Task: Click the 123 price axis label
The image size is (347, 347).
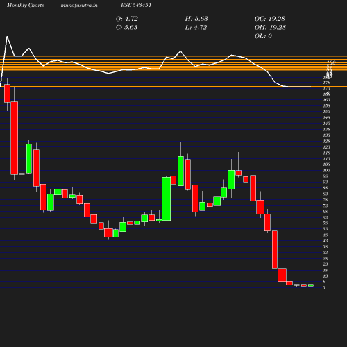Action: (x=326, y=147)
